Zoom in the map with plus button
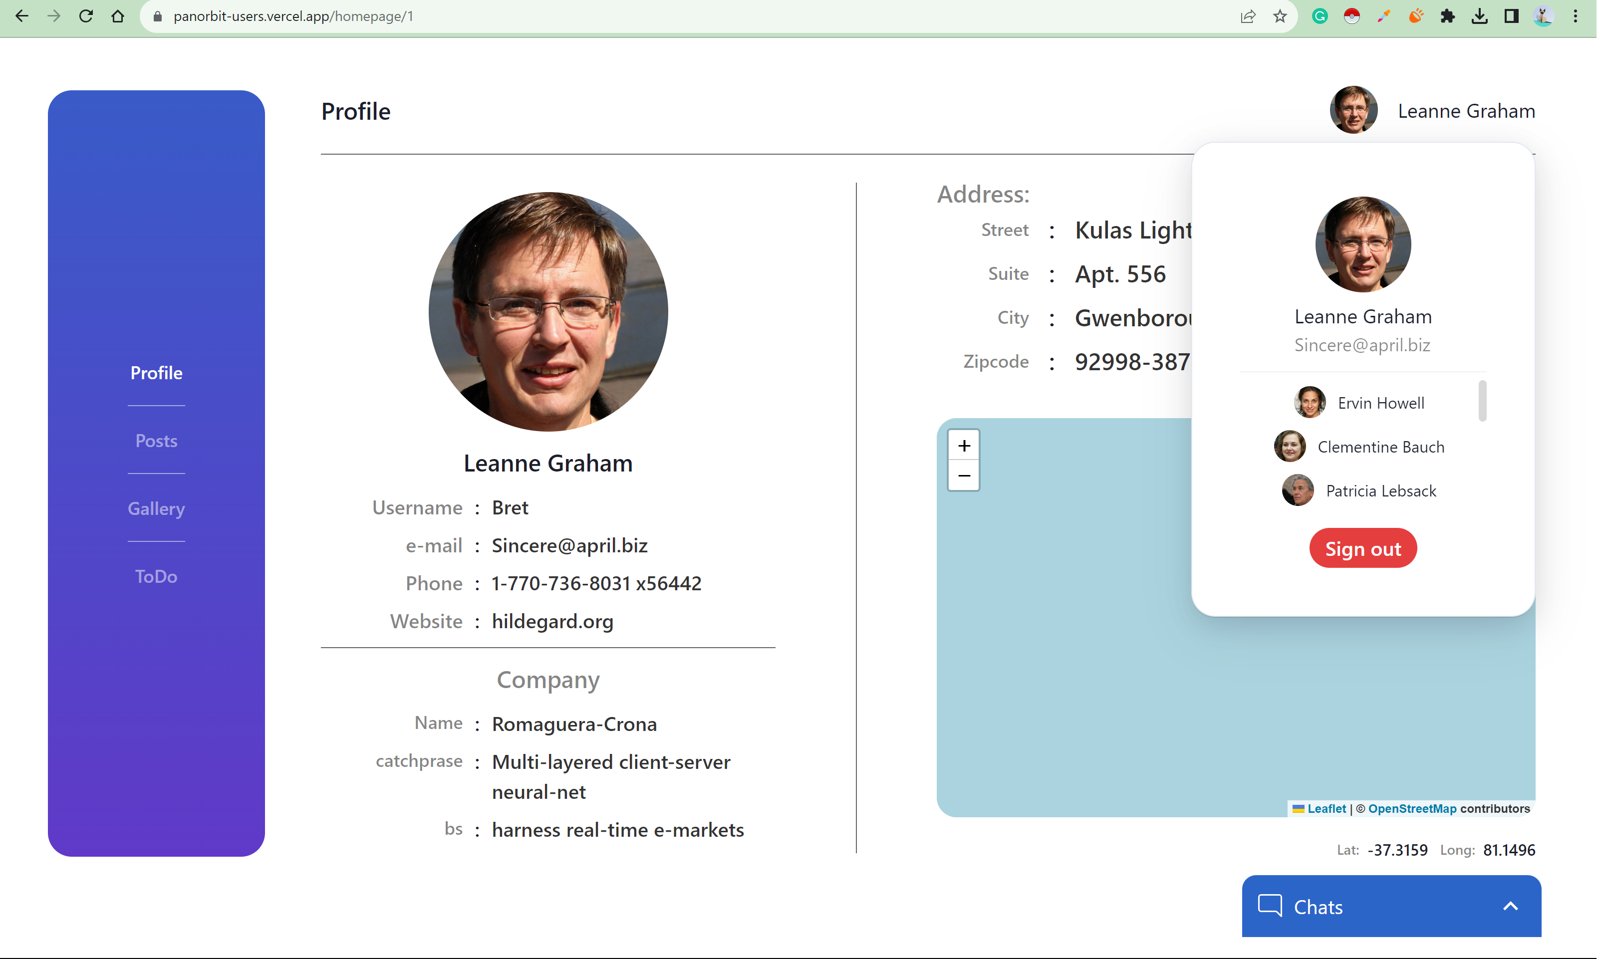This screenshot has height=959, width=1597. (964, 446)
